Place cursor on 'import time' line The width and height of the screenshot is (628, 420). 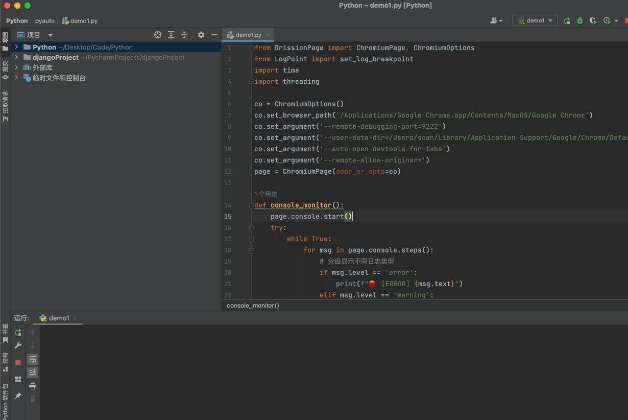(x=277, y=71)
